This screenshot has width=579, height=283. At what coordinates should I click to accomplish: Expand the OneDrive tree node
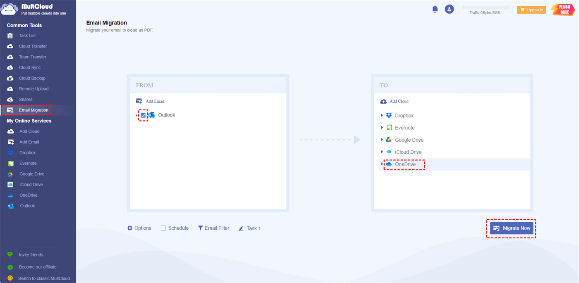pos(382,164)
